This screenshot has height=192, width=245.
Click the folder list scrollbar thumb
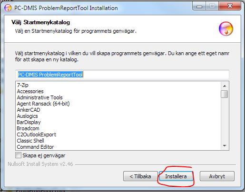pos(225,94)
